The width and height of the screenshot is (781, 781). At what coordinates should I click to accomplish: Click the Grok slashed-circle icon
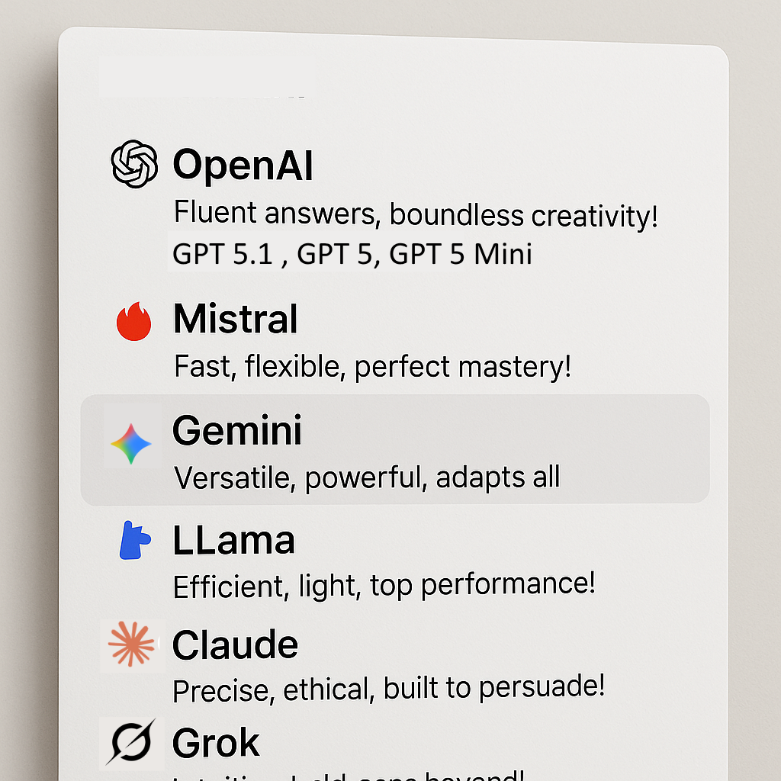coord(130,742)
